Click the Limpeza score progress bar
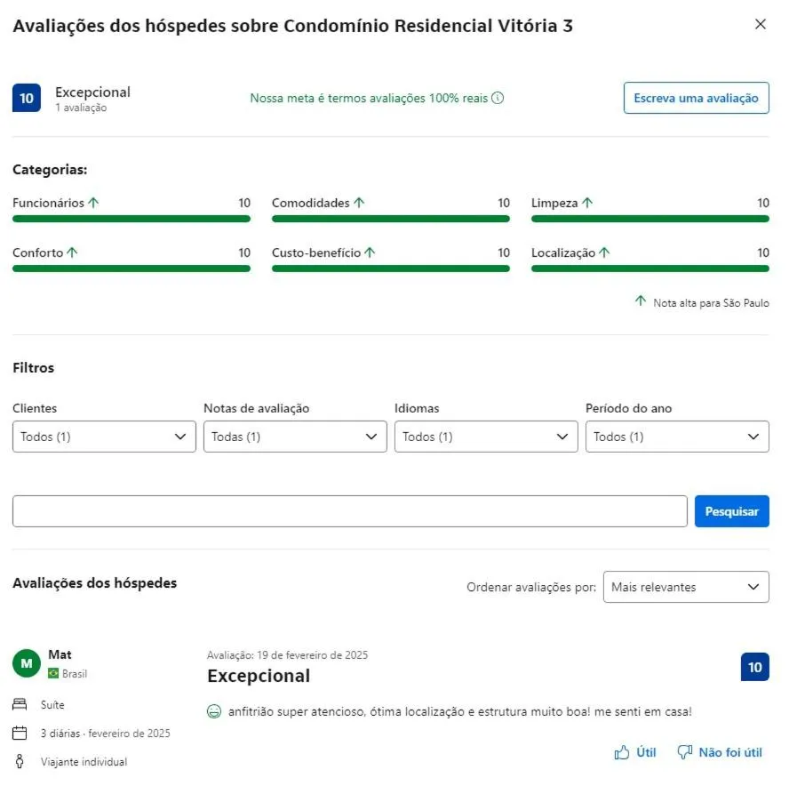 pyautogui.click(x=650, y=219)
